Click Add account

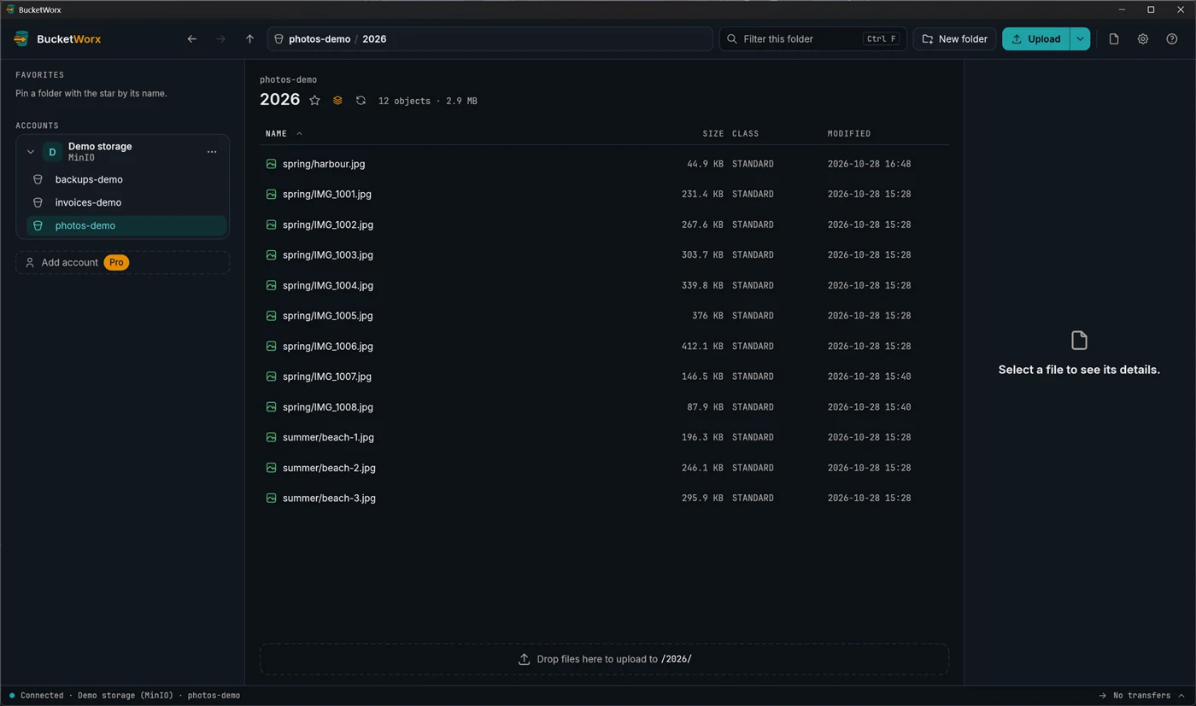coord(122,262)
